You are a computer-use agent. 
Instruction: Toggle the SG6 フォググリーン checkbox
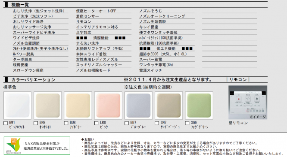pyautogui.click(x=187, y=123)
